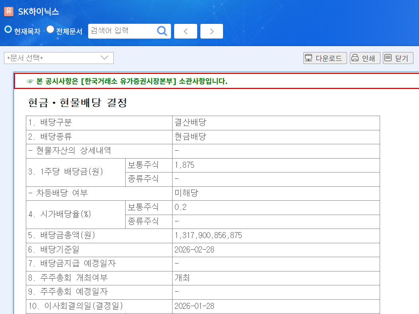Image resolution: width=419 pixels, height=314 pixels.
Task: Click the 인쇄 button
Action: pyautogui.click(x=365, y=58)
